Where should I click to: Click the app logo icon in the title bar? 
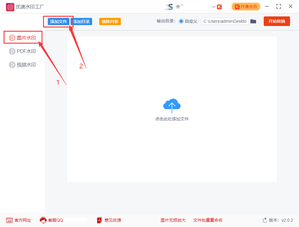[10, 7]
